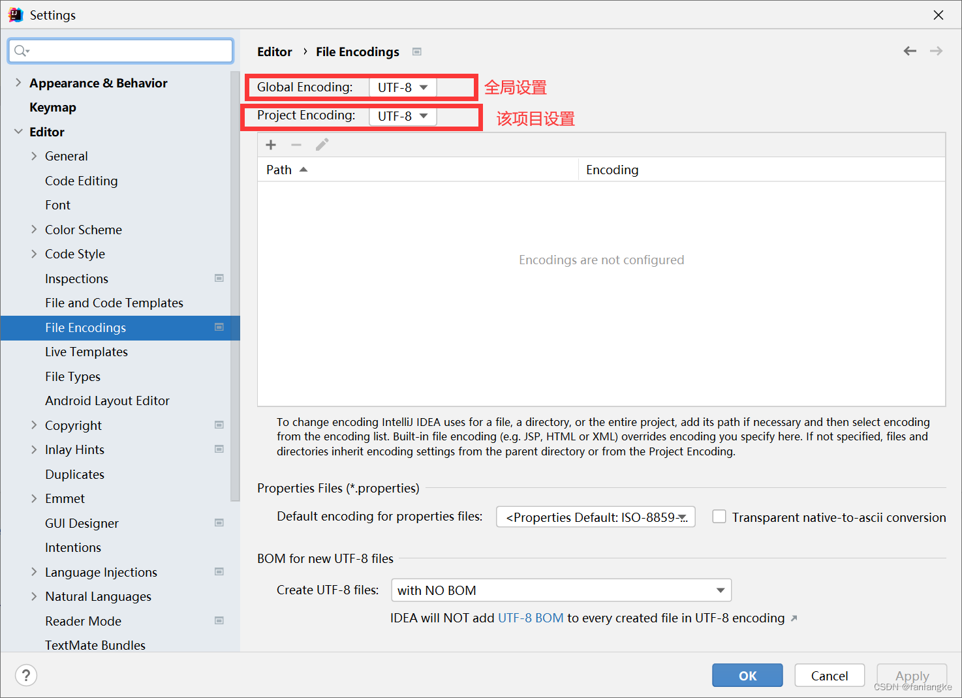Sort table by Path column header
Image resolution: width=962 pixels, height=698 pixels.
(418, 170)
